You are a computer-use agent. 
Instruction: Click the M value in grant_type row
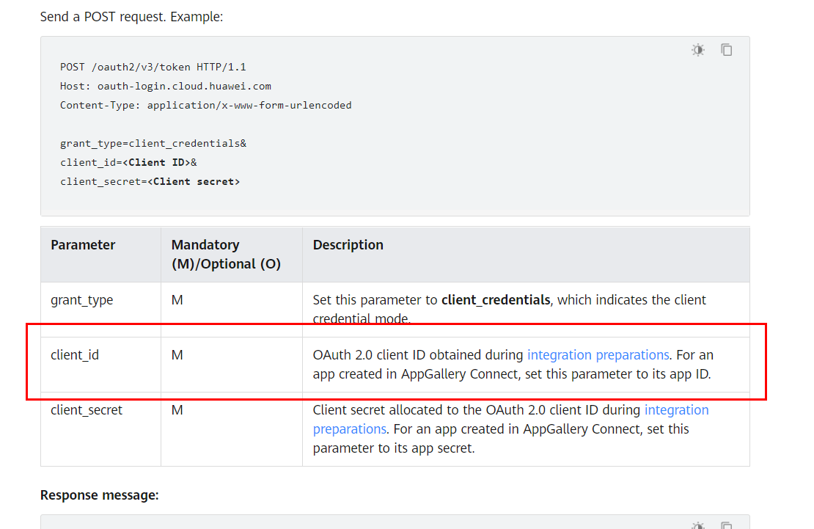[177, 300]
